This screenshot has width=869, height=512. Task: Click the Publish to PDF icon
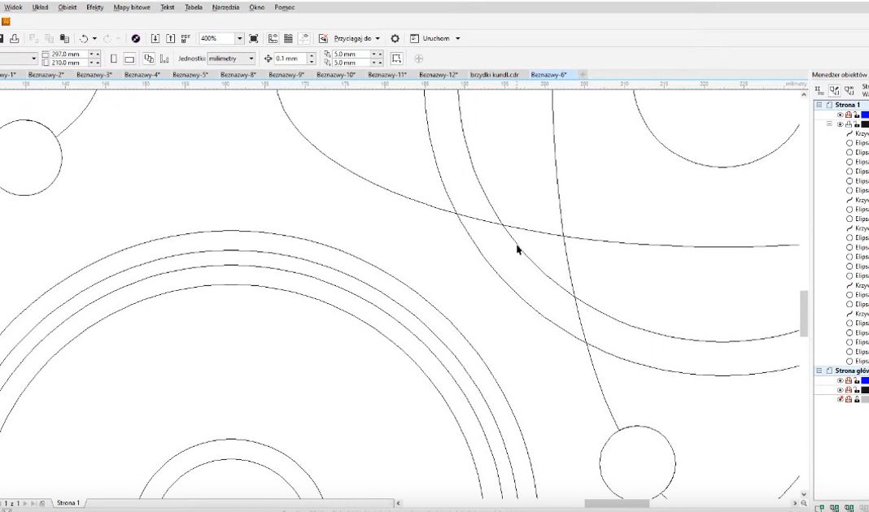pyautogui.click(x=186, y=38)
